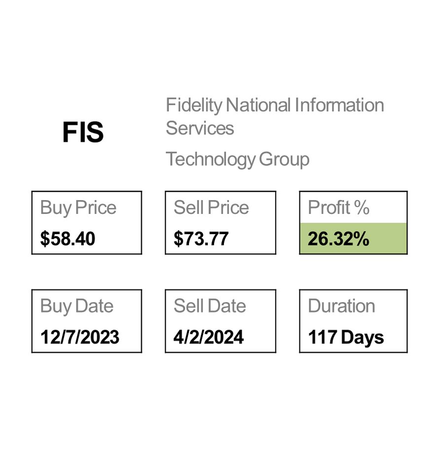Click the 117 Days duration value

tap(346, 337)
